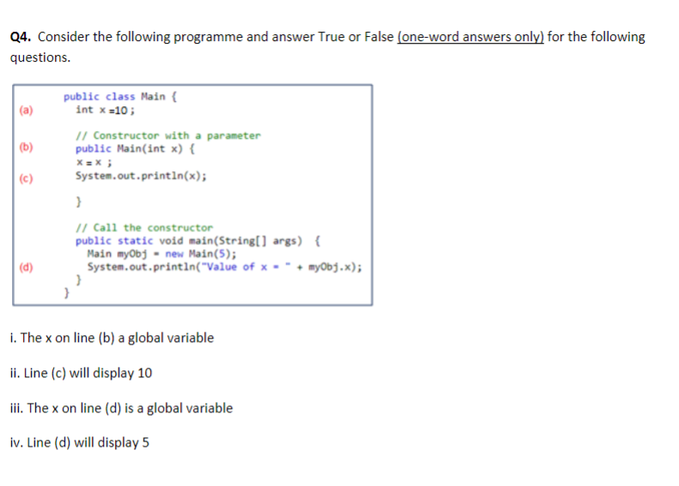
Task: Click the (b) line label
Action: pos(26,147)
